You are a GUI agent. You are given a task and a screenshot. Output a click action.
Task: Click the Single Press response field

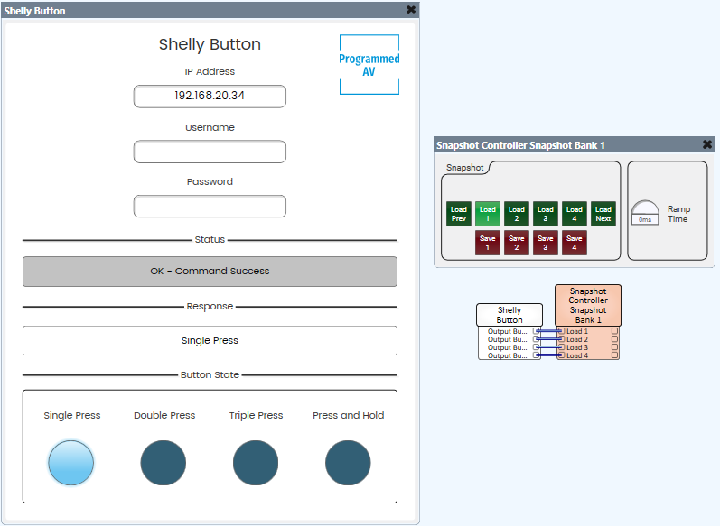pyautogui.click(x=210, y=341)
